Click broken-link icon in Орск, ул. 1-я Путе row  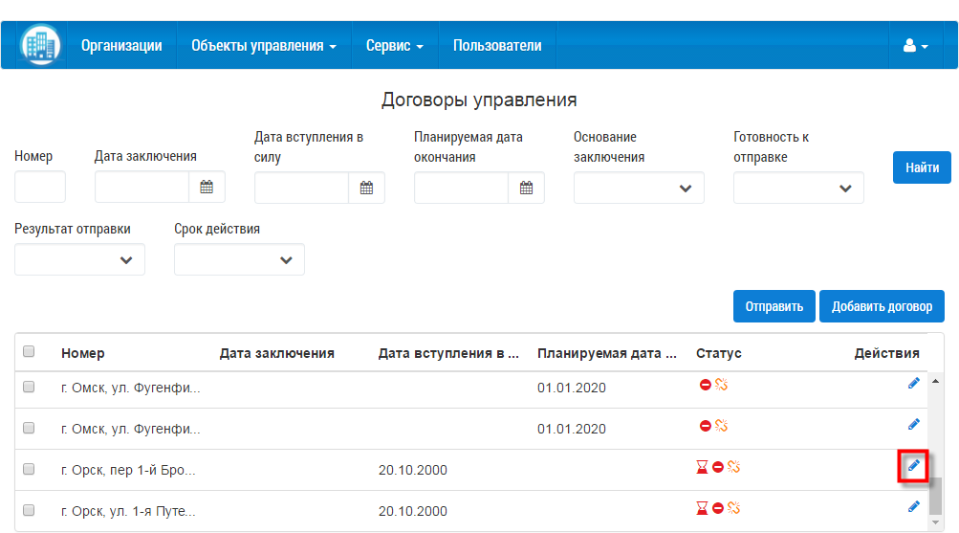click(x=734, y=508)
